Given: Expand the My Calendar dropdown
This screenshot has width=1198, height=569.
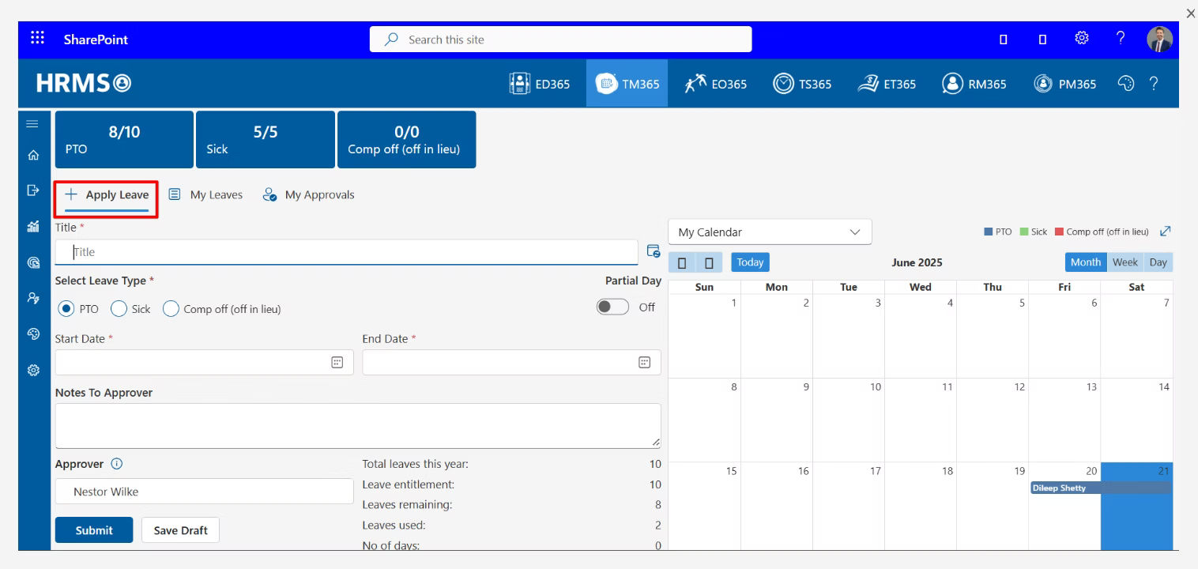Looking at the screenshot, I should tap(770, 232).
